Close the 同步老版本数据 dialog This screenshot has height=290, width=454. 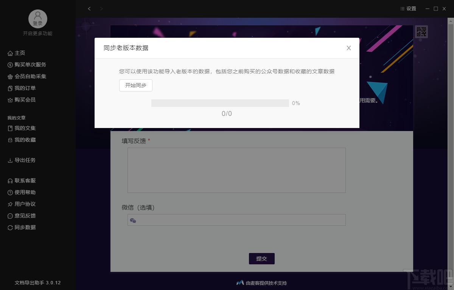pos(349,48)
